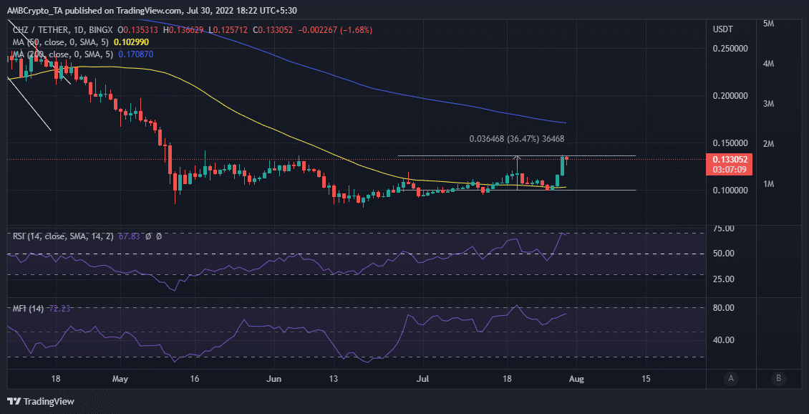Click the USDT currency label on price axis

point(722,30)
